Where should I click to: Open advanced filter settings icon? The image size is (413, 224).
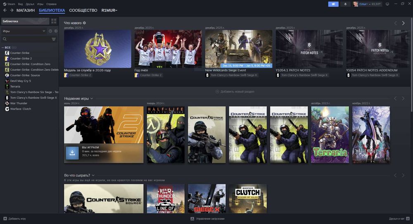click(54, 39)
